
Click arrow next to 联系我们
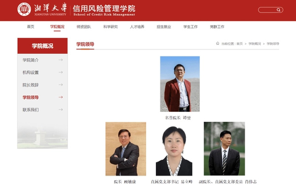tap(61, 109)
